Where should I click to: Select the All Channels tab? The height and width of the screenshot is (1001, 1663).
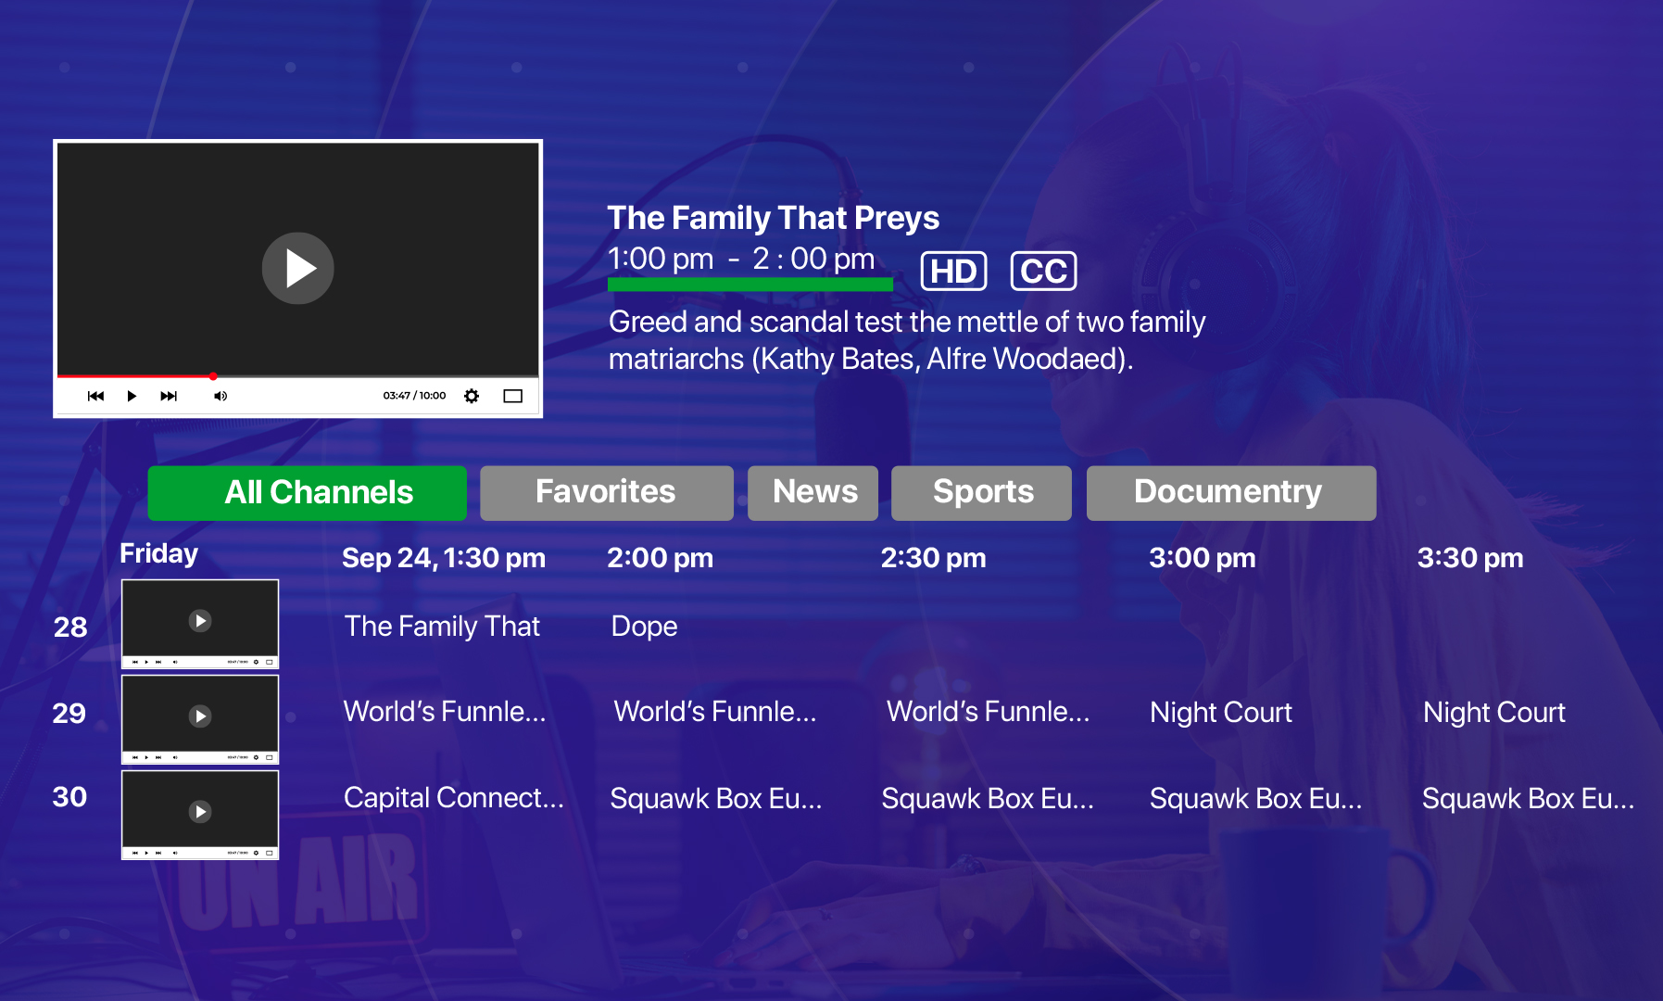(307, 493)
